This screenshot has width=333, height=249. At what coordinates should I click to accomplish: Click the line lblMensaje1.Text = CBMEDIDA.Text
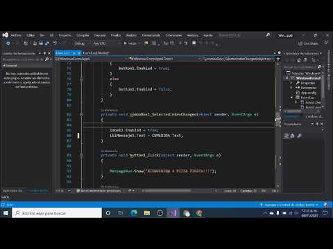click(146, 136)
